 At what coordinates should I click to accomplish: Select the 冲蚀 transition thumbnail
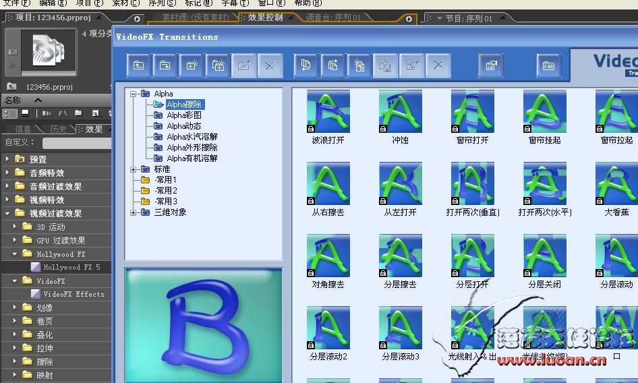coord(400,111)
